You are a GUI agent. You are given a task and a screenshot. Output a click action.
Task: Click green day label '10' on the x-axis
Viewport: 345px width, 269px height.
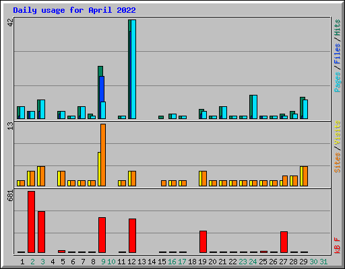[111, 262]
